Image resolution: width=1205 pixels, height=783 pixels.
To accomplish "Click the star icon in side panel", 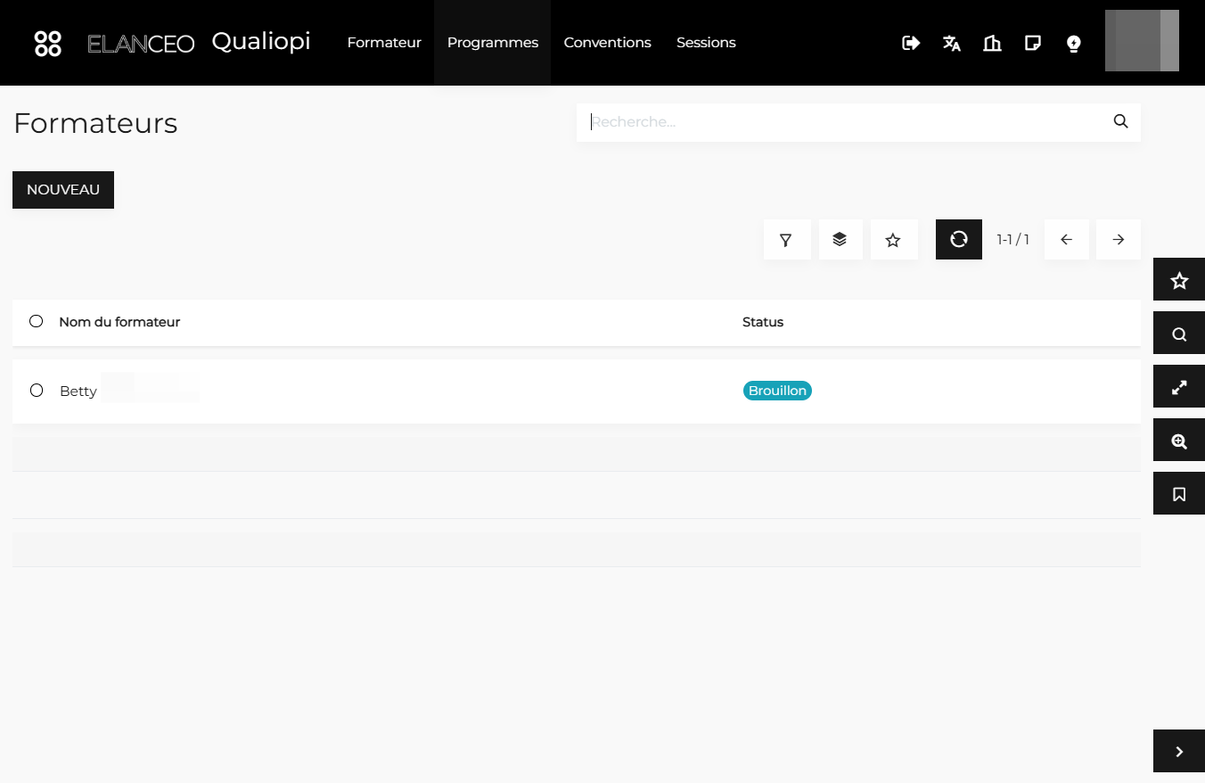I will pyautogui.click(x=1179, y=280).
